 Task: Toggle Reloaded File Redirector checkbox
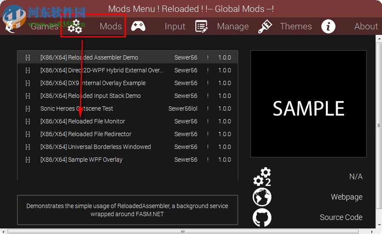click(x=28, y=134)
